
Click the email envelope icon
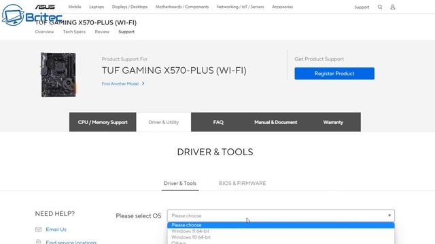coord(38,229)
